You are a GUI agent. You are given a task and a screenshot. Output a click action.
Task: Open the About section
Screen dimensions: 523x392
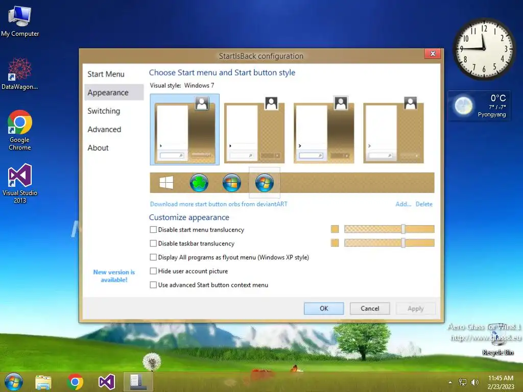coord(98,148)
